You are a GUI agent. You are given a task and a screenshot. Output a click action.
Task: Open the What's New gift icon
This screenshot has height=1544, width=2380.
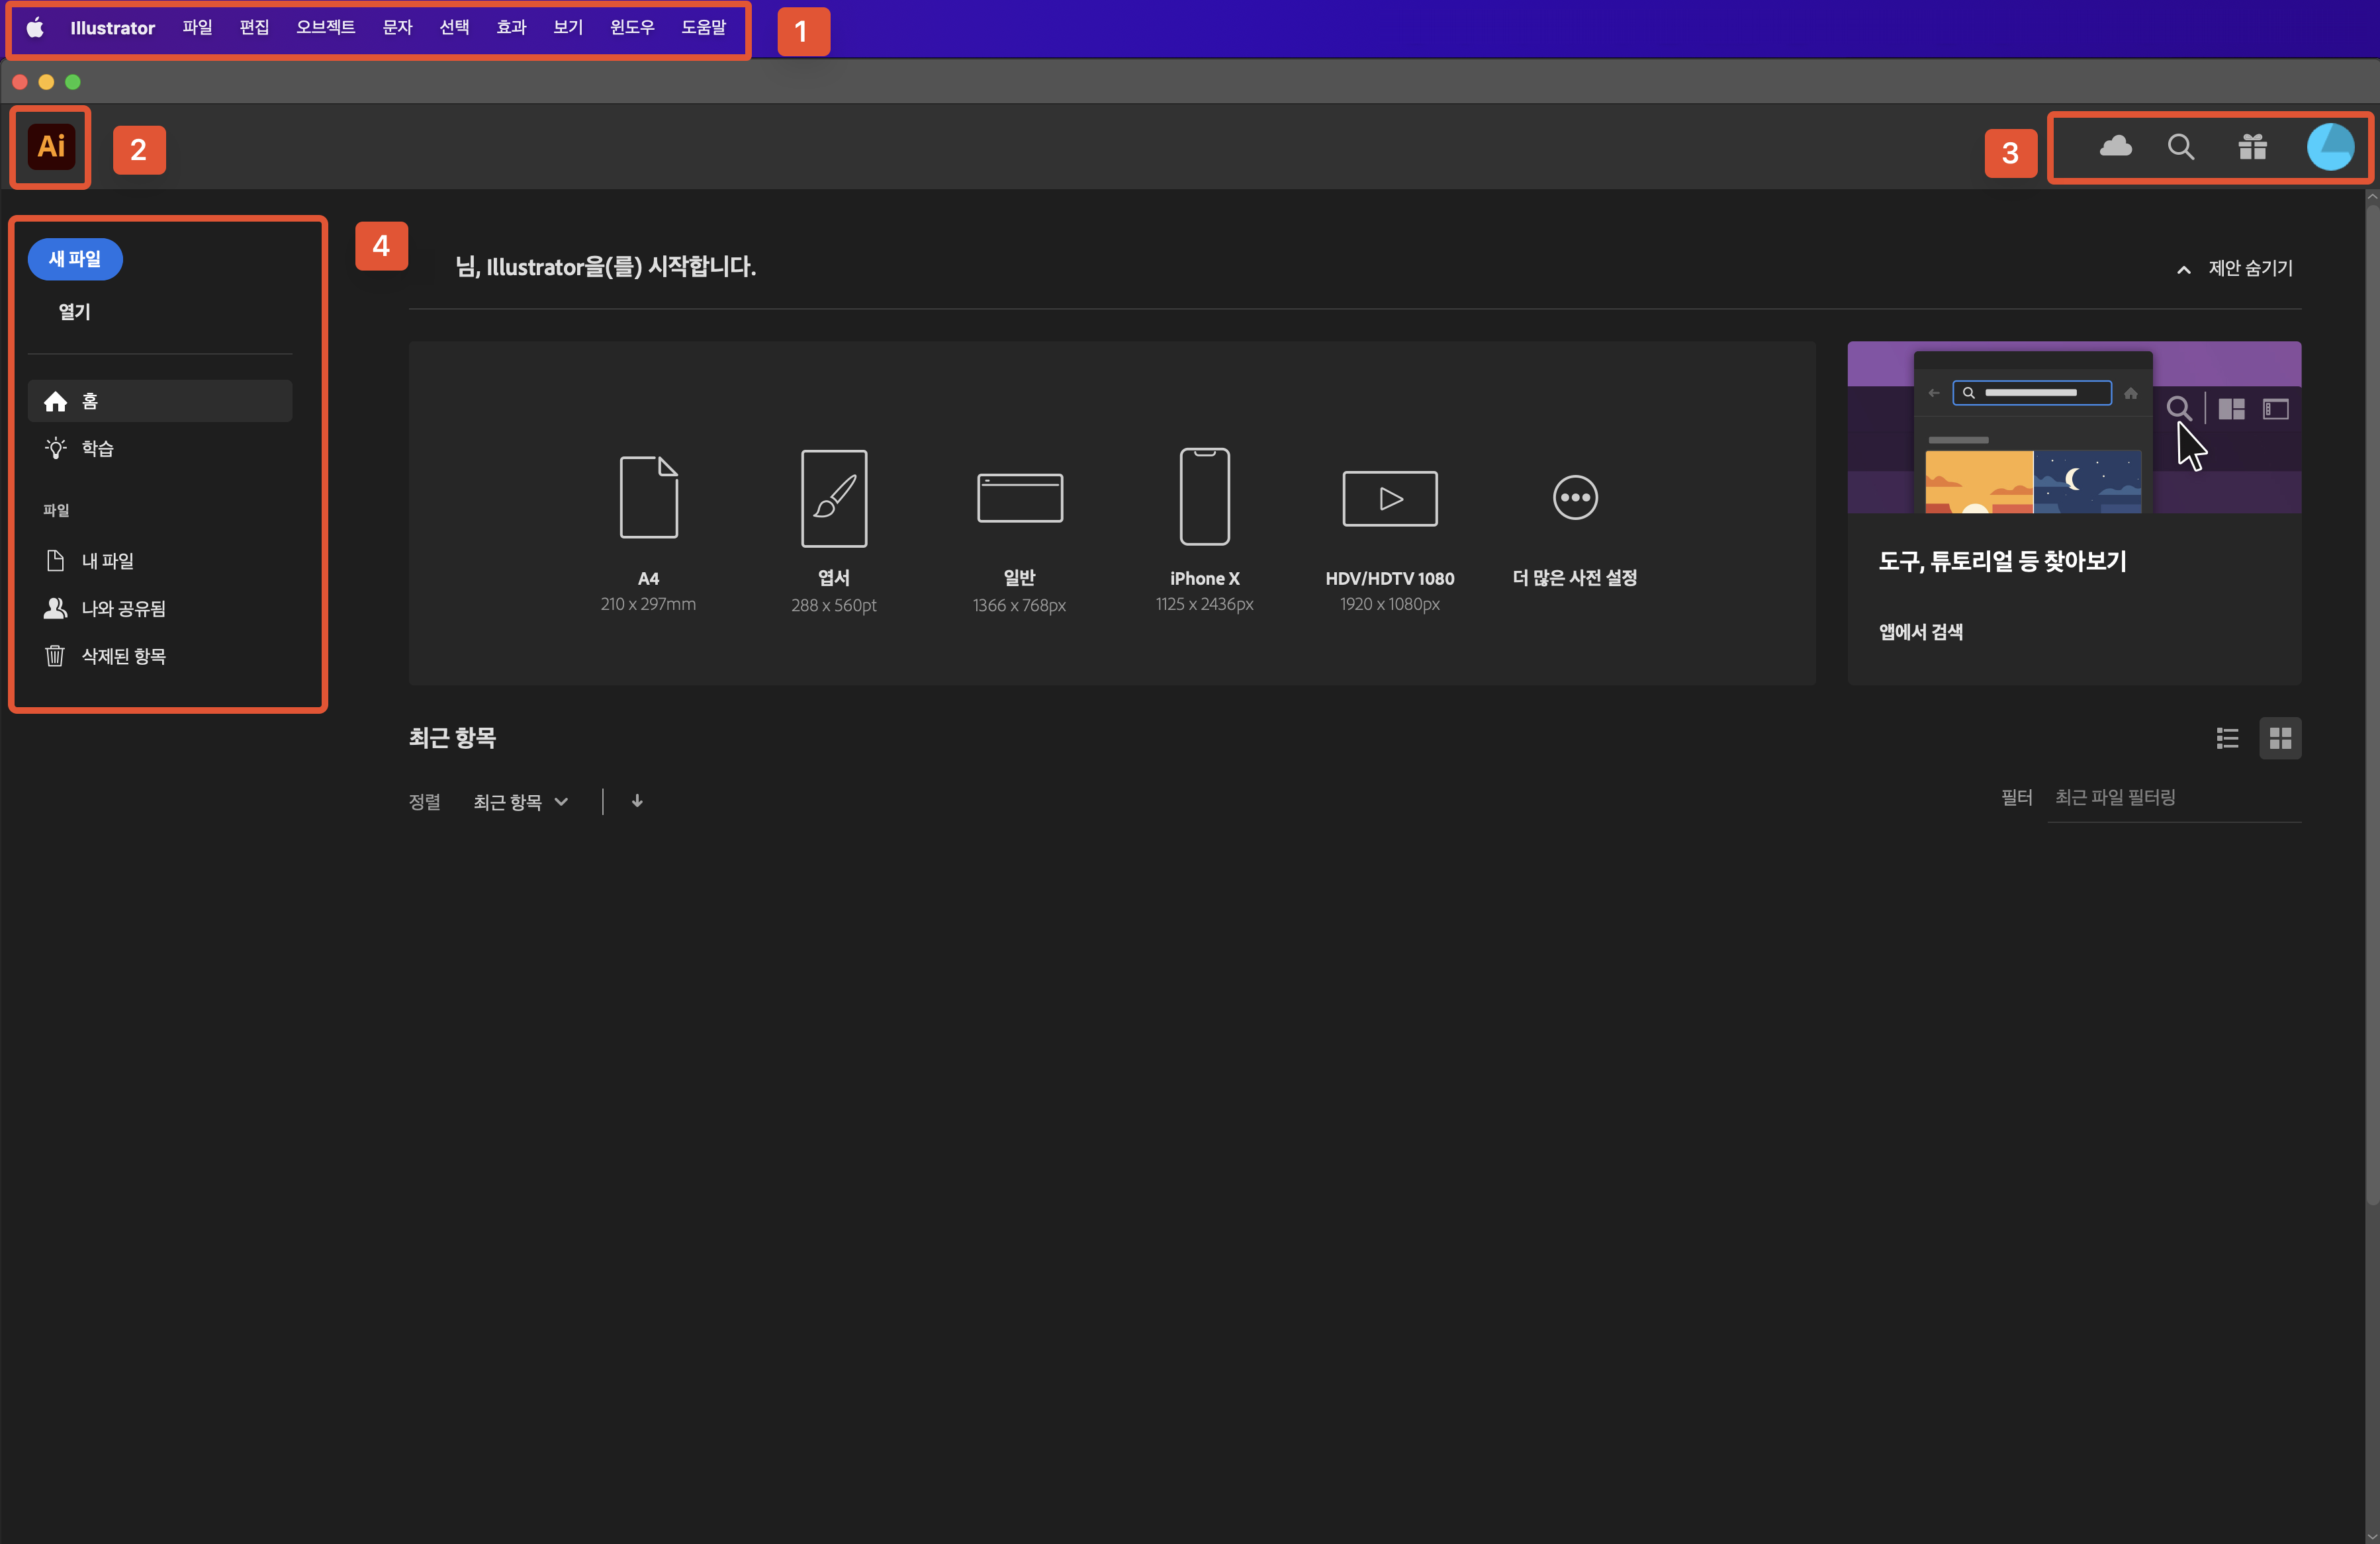click(x=2252, y=147)
